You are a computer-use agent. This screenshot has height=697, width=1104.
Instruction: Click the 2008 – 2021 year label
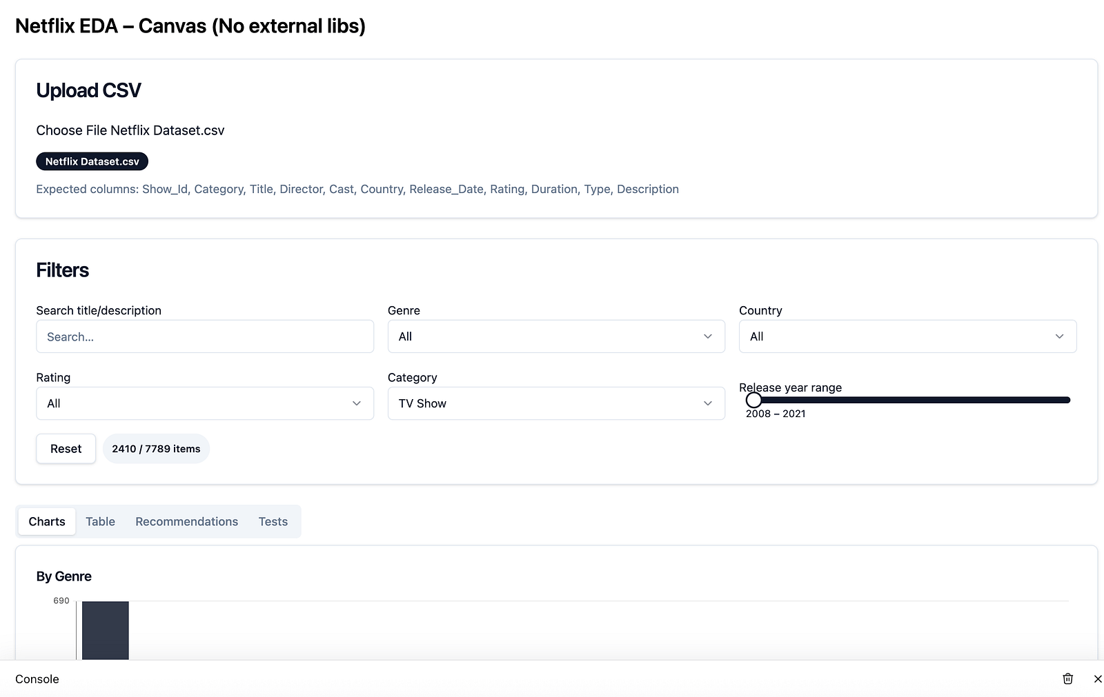point(776,414)
